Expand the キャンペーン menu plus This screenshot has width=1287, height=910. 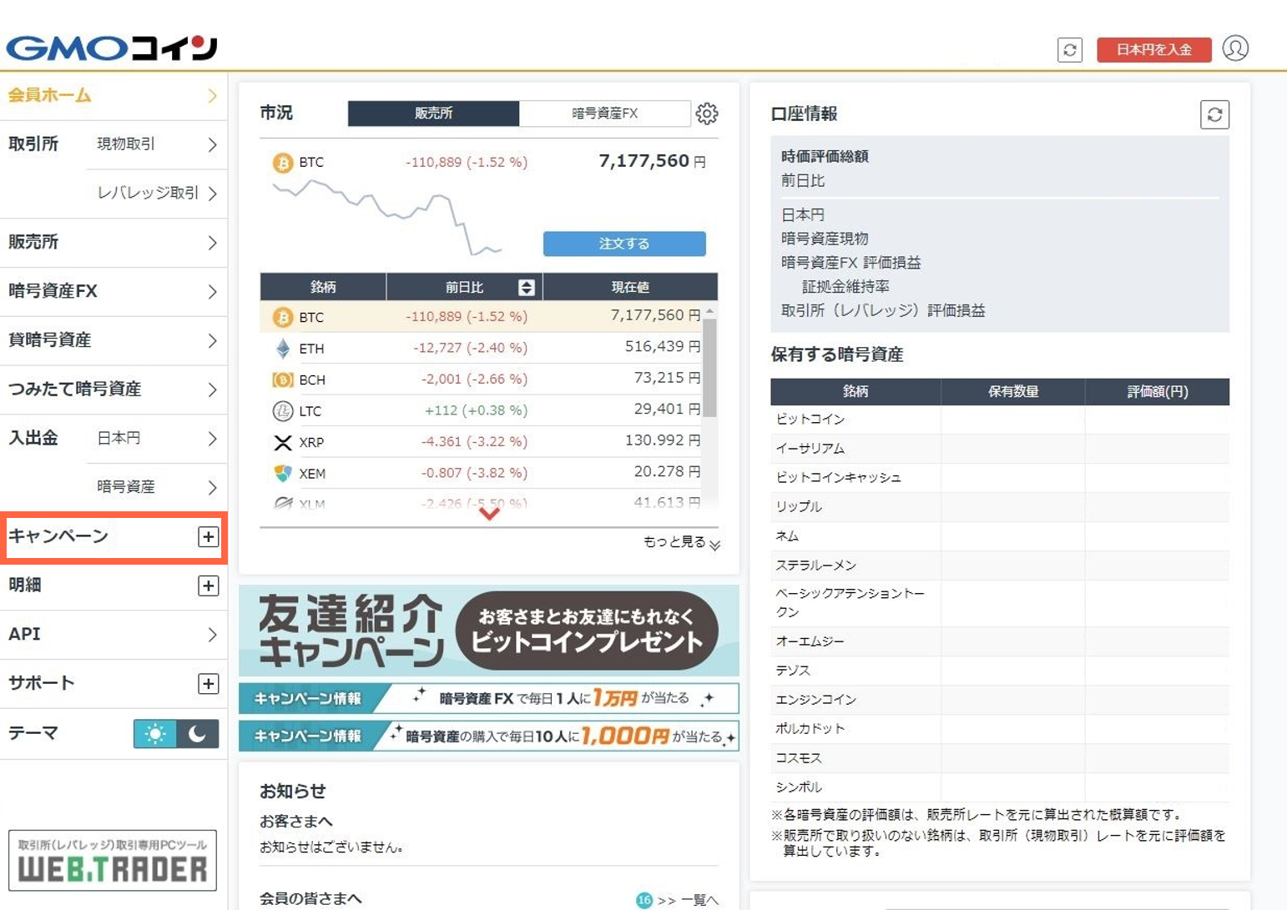(209, 536)
